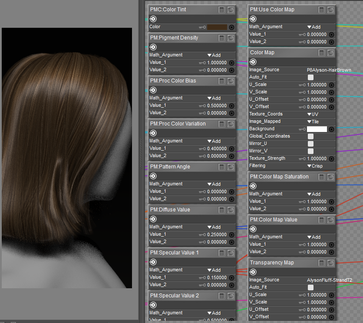
Task: Open Texture_Coords UV dropdown in Color Map
Action: 313,114
